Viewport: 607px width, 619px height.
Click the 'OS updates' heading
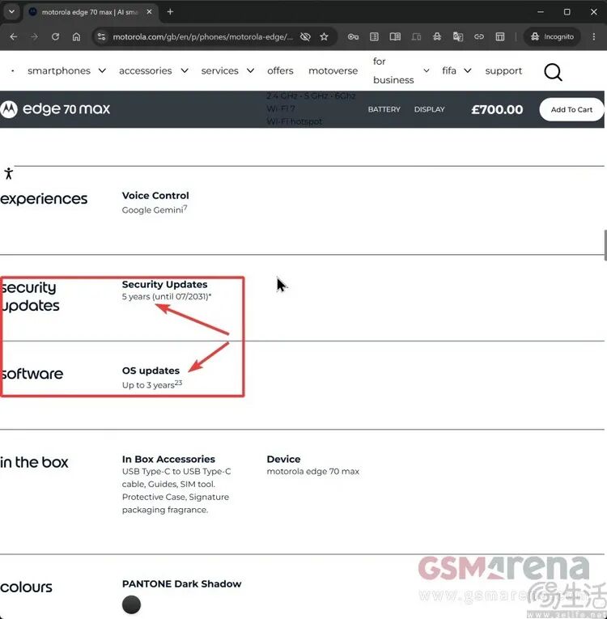151,371
